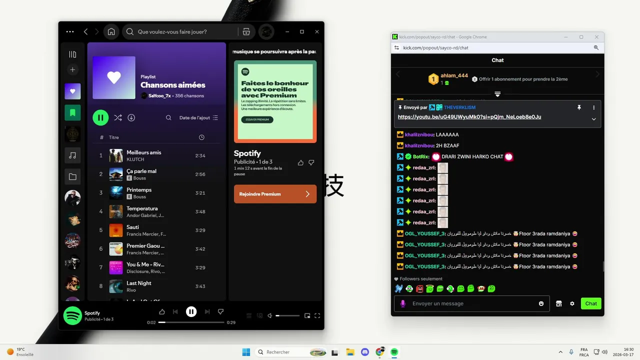Screen dimensions: 640x360
Task: Open Discord from taskbar
Action: point(365,352)
